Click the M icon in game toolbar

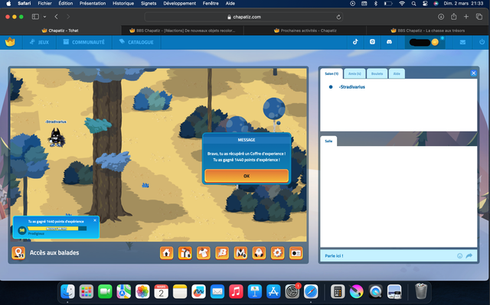[240, 253]
